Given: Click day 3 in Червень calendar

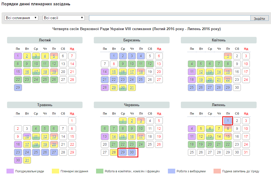Looking at the screenshot, I should [141, 121].
